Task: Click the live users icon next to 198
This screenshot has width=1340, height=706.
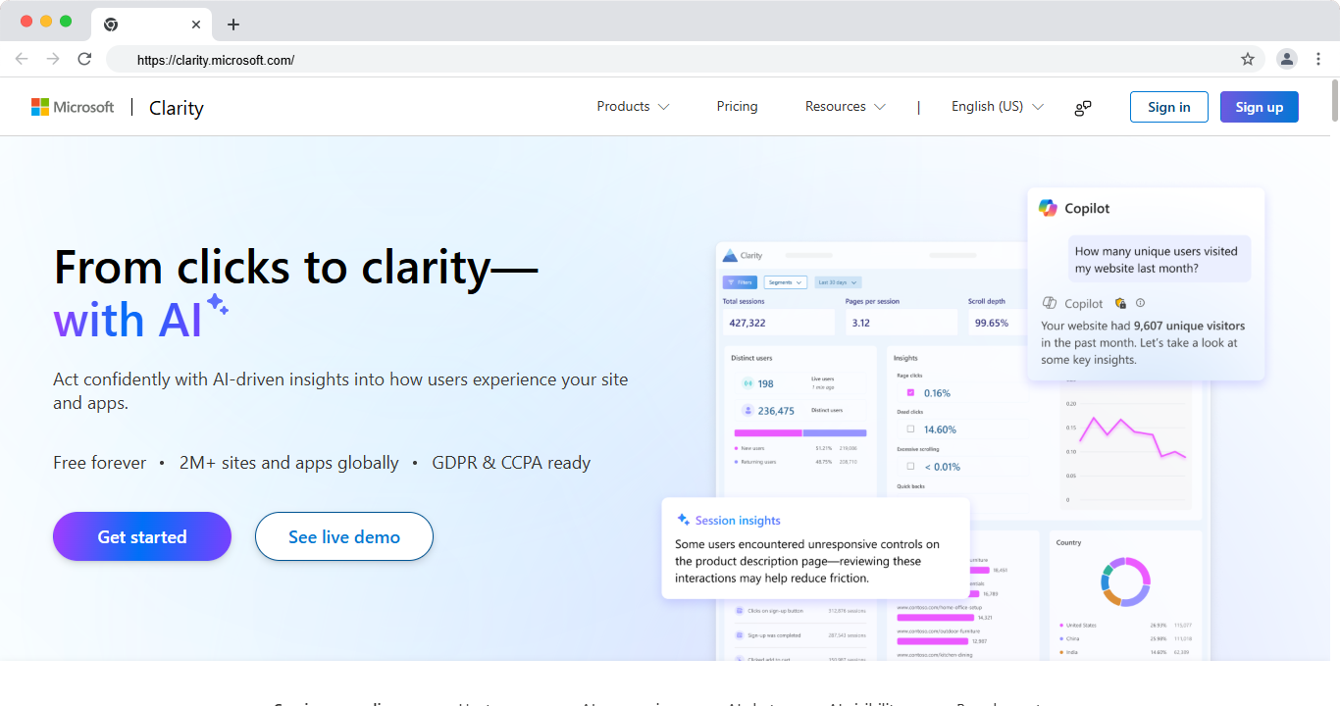Action: point(747,383)
